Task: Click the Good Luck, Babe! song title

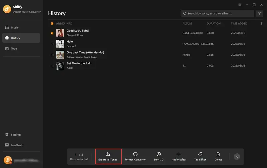Action: pyautogui.click(x=78, y=31)
